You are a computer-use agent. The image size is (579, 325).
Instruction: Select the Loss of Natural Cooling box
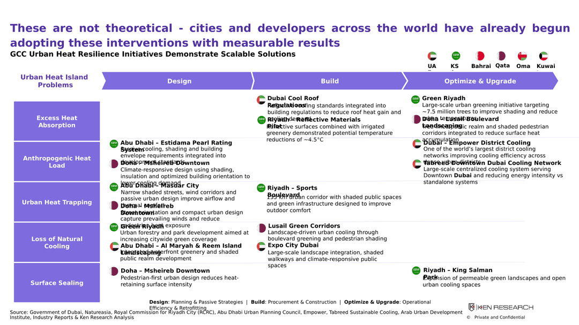[57, 243]
